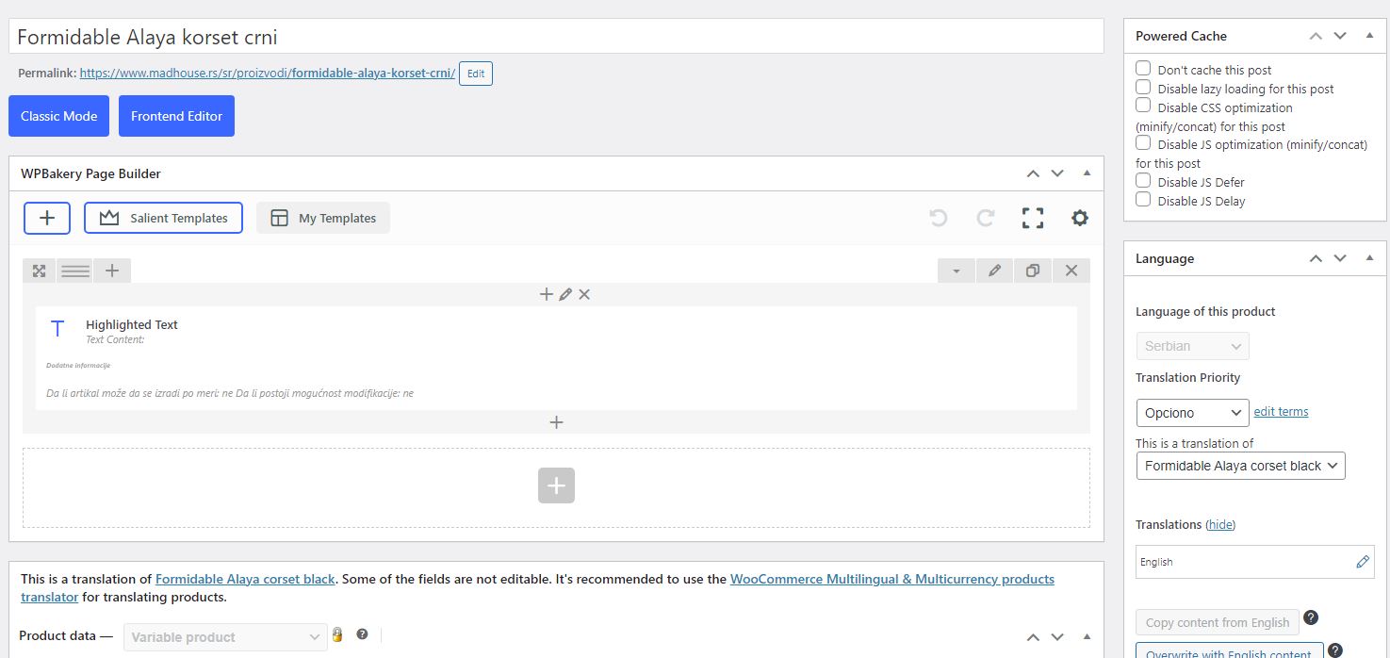
Task: Prepend an element to the column
Action: coord(546,294)
